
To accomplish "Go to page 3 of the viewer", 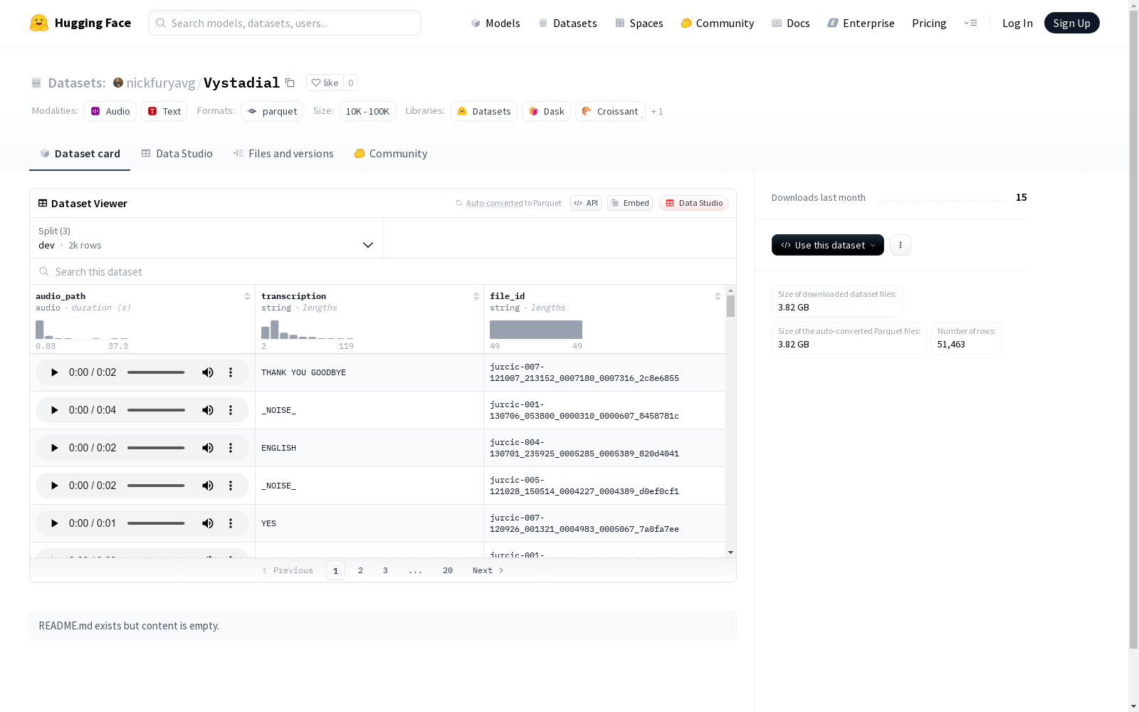I will [x=386, y=570].
